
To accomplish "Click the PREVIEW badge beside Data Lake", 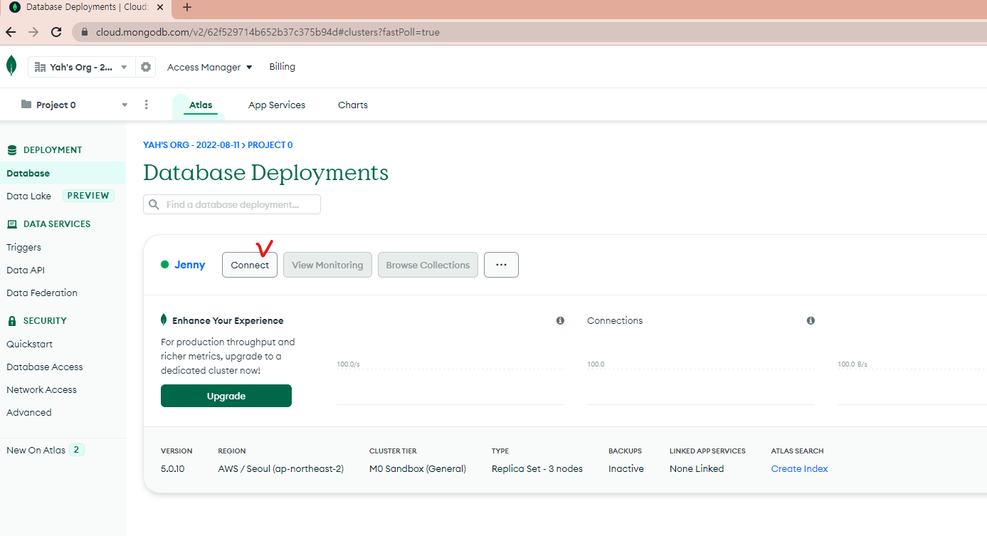I will [88, 196].
